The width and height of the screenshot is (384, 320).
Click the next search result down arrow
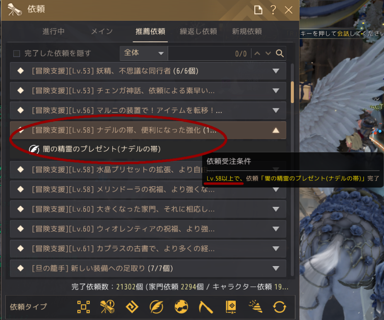click(268, 53)
